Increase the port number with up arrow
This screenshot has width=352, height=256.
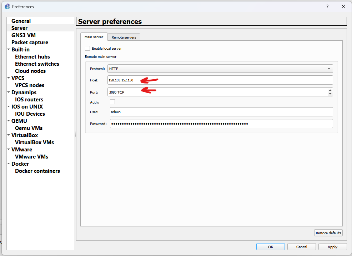330,90
